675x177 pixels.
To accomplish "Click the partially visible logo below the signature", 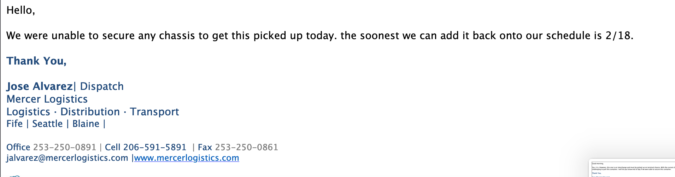I will click(14, 176).
